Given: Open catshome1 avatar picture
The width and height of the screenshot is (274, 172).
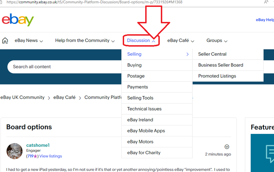Looking at the screenshot, I should [x=15, y=151].
